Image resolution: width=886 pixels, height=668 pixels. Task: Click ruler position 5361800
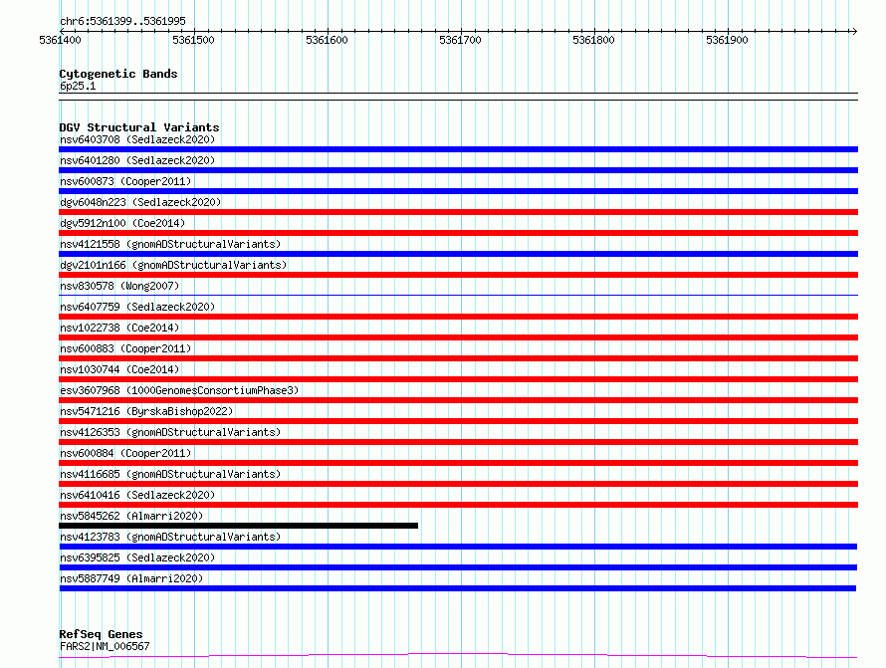click(x=593, y=40)
